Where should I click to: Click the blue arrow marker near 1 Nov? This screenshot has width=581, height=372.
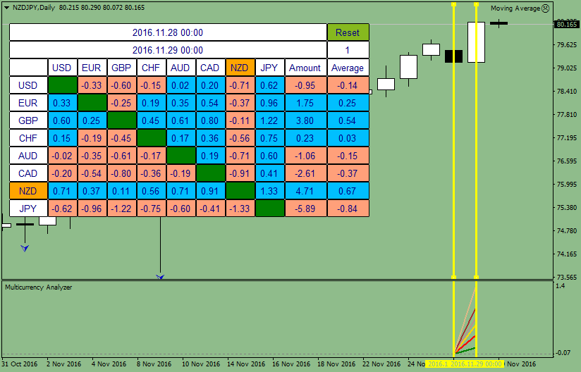click(25, 248)
